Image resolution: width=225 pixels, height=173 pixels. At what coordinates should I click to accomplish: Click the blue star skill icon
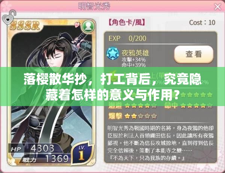pos(113,53)
